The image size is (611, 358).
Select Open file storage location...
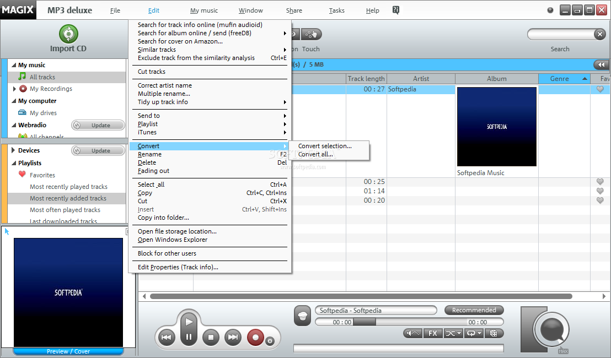pyautogui.click(x=177, y=231)
